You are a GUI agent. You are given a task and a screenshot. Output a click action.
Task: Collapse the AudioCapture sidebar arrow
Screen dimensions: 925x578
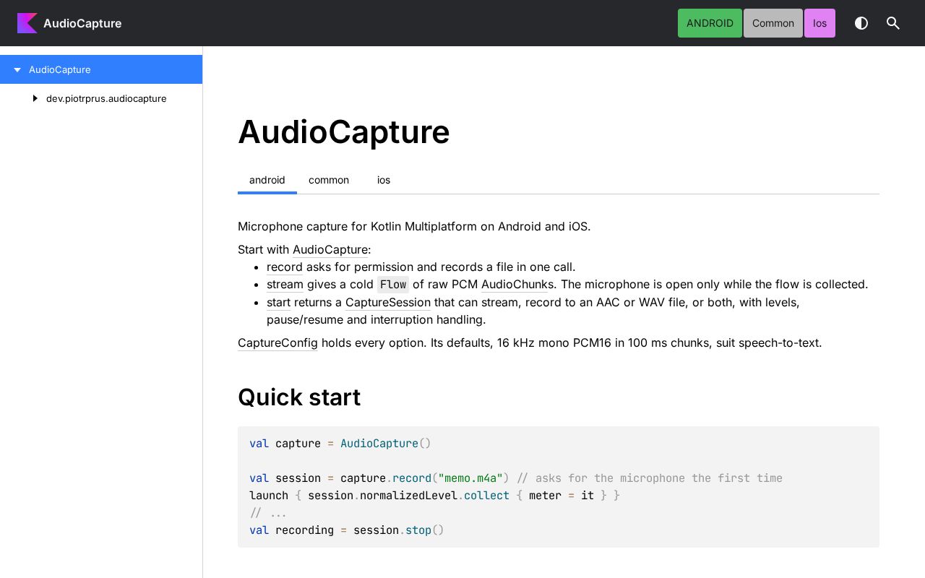(17, 69)
